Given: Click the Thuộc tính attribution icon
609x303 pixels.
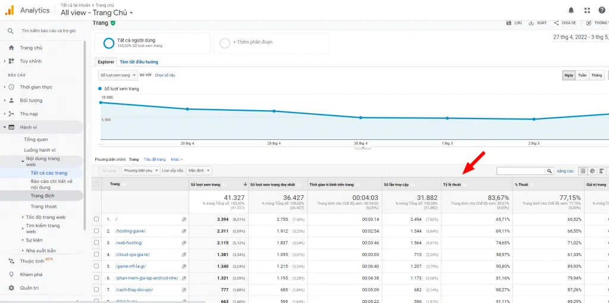Looking at the screenshot, I should [x=11, y=261].
